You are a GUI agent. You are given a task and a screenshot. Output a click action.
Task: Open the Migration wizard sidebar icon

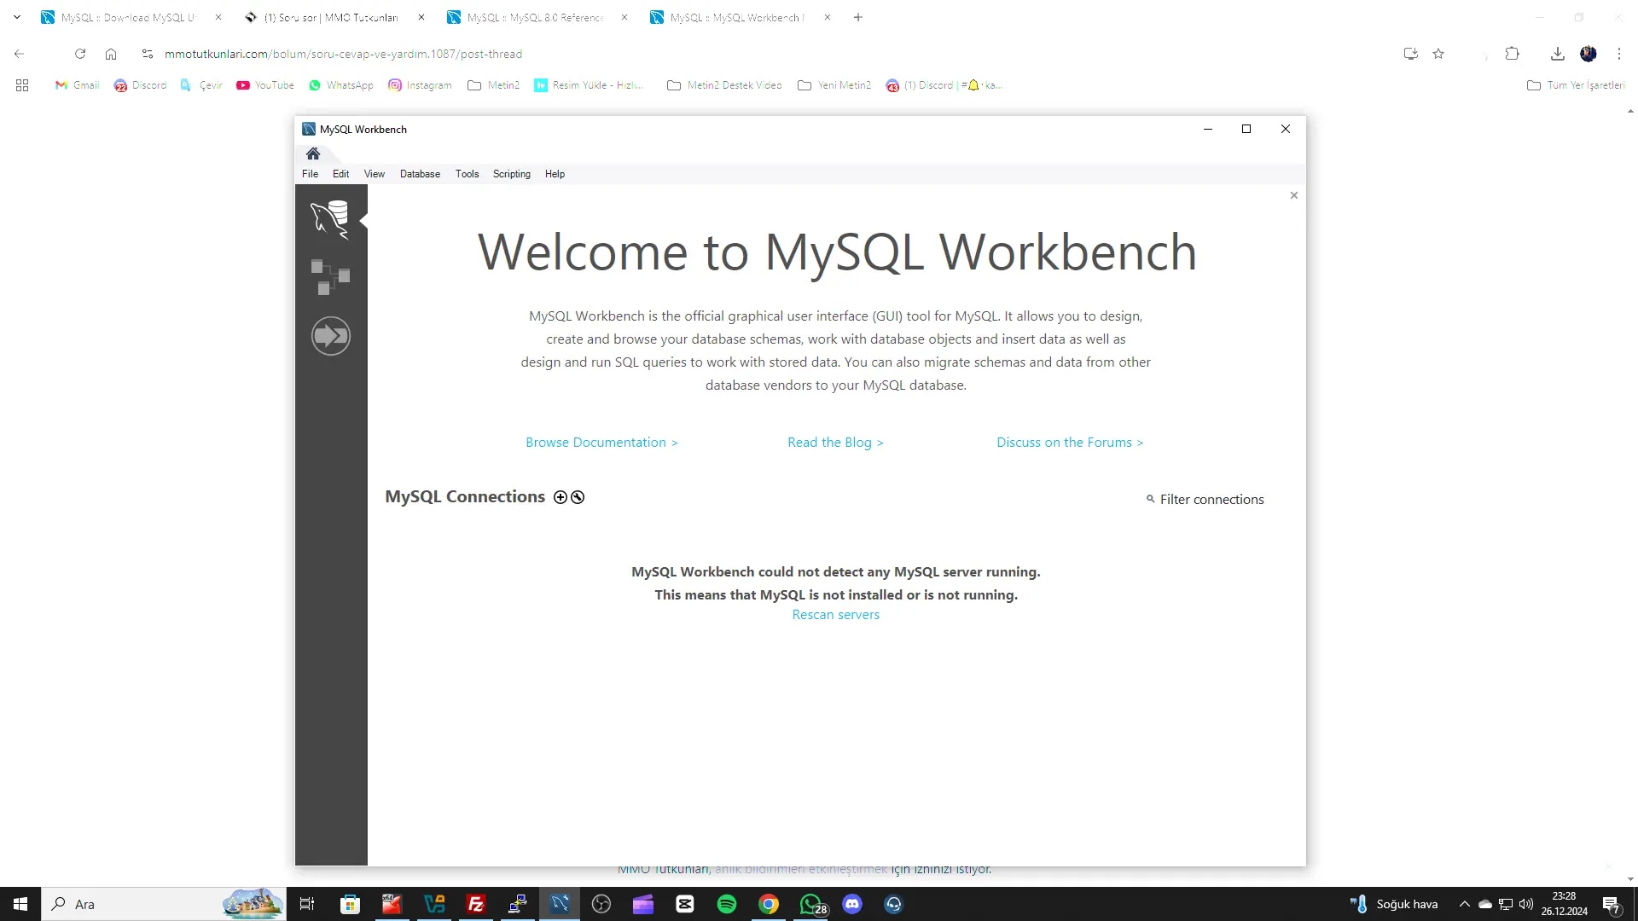(330, 335)
